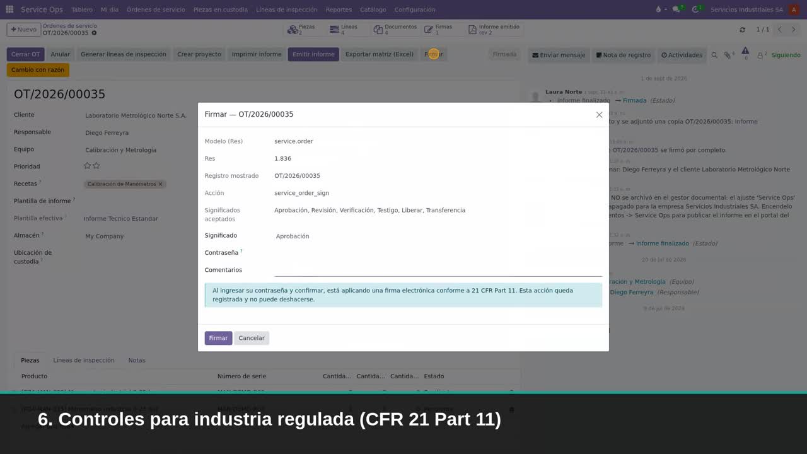The height and width of the screenshot is (454, 807).
Task: Open Actividades in chatter
Action: (682, 55)
